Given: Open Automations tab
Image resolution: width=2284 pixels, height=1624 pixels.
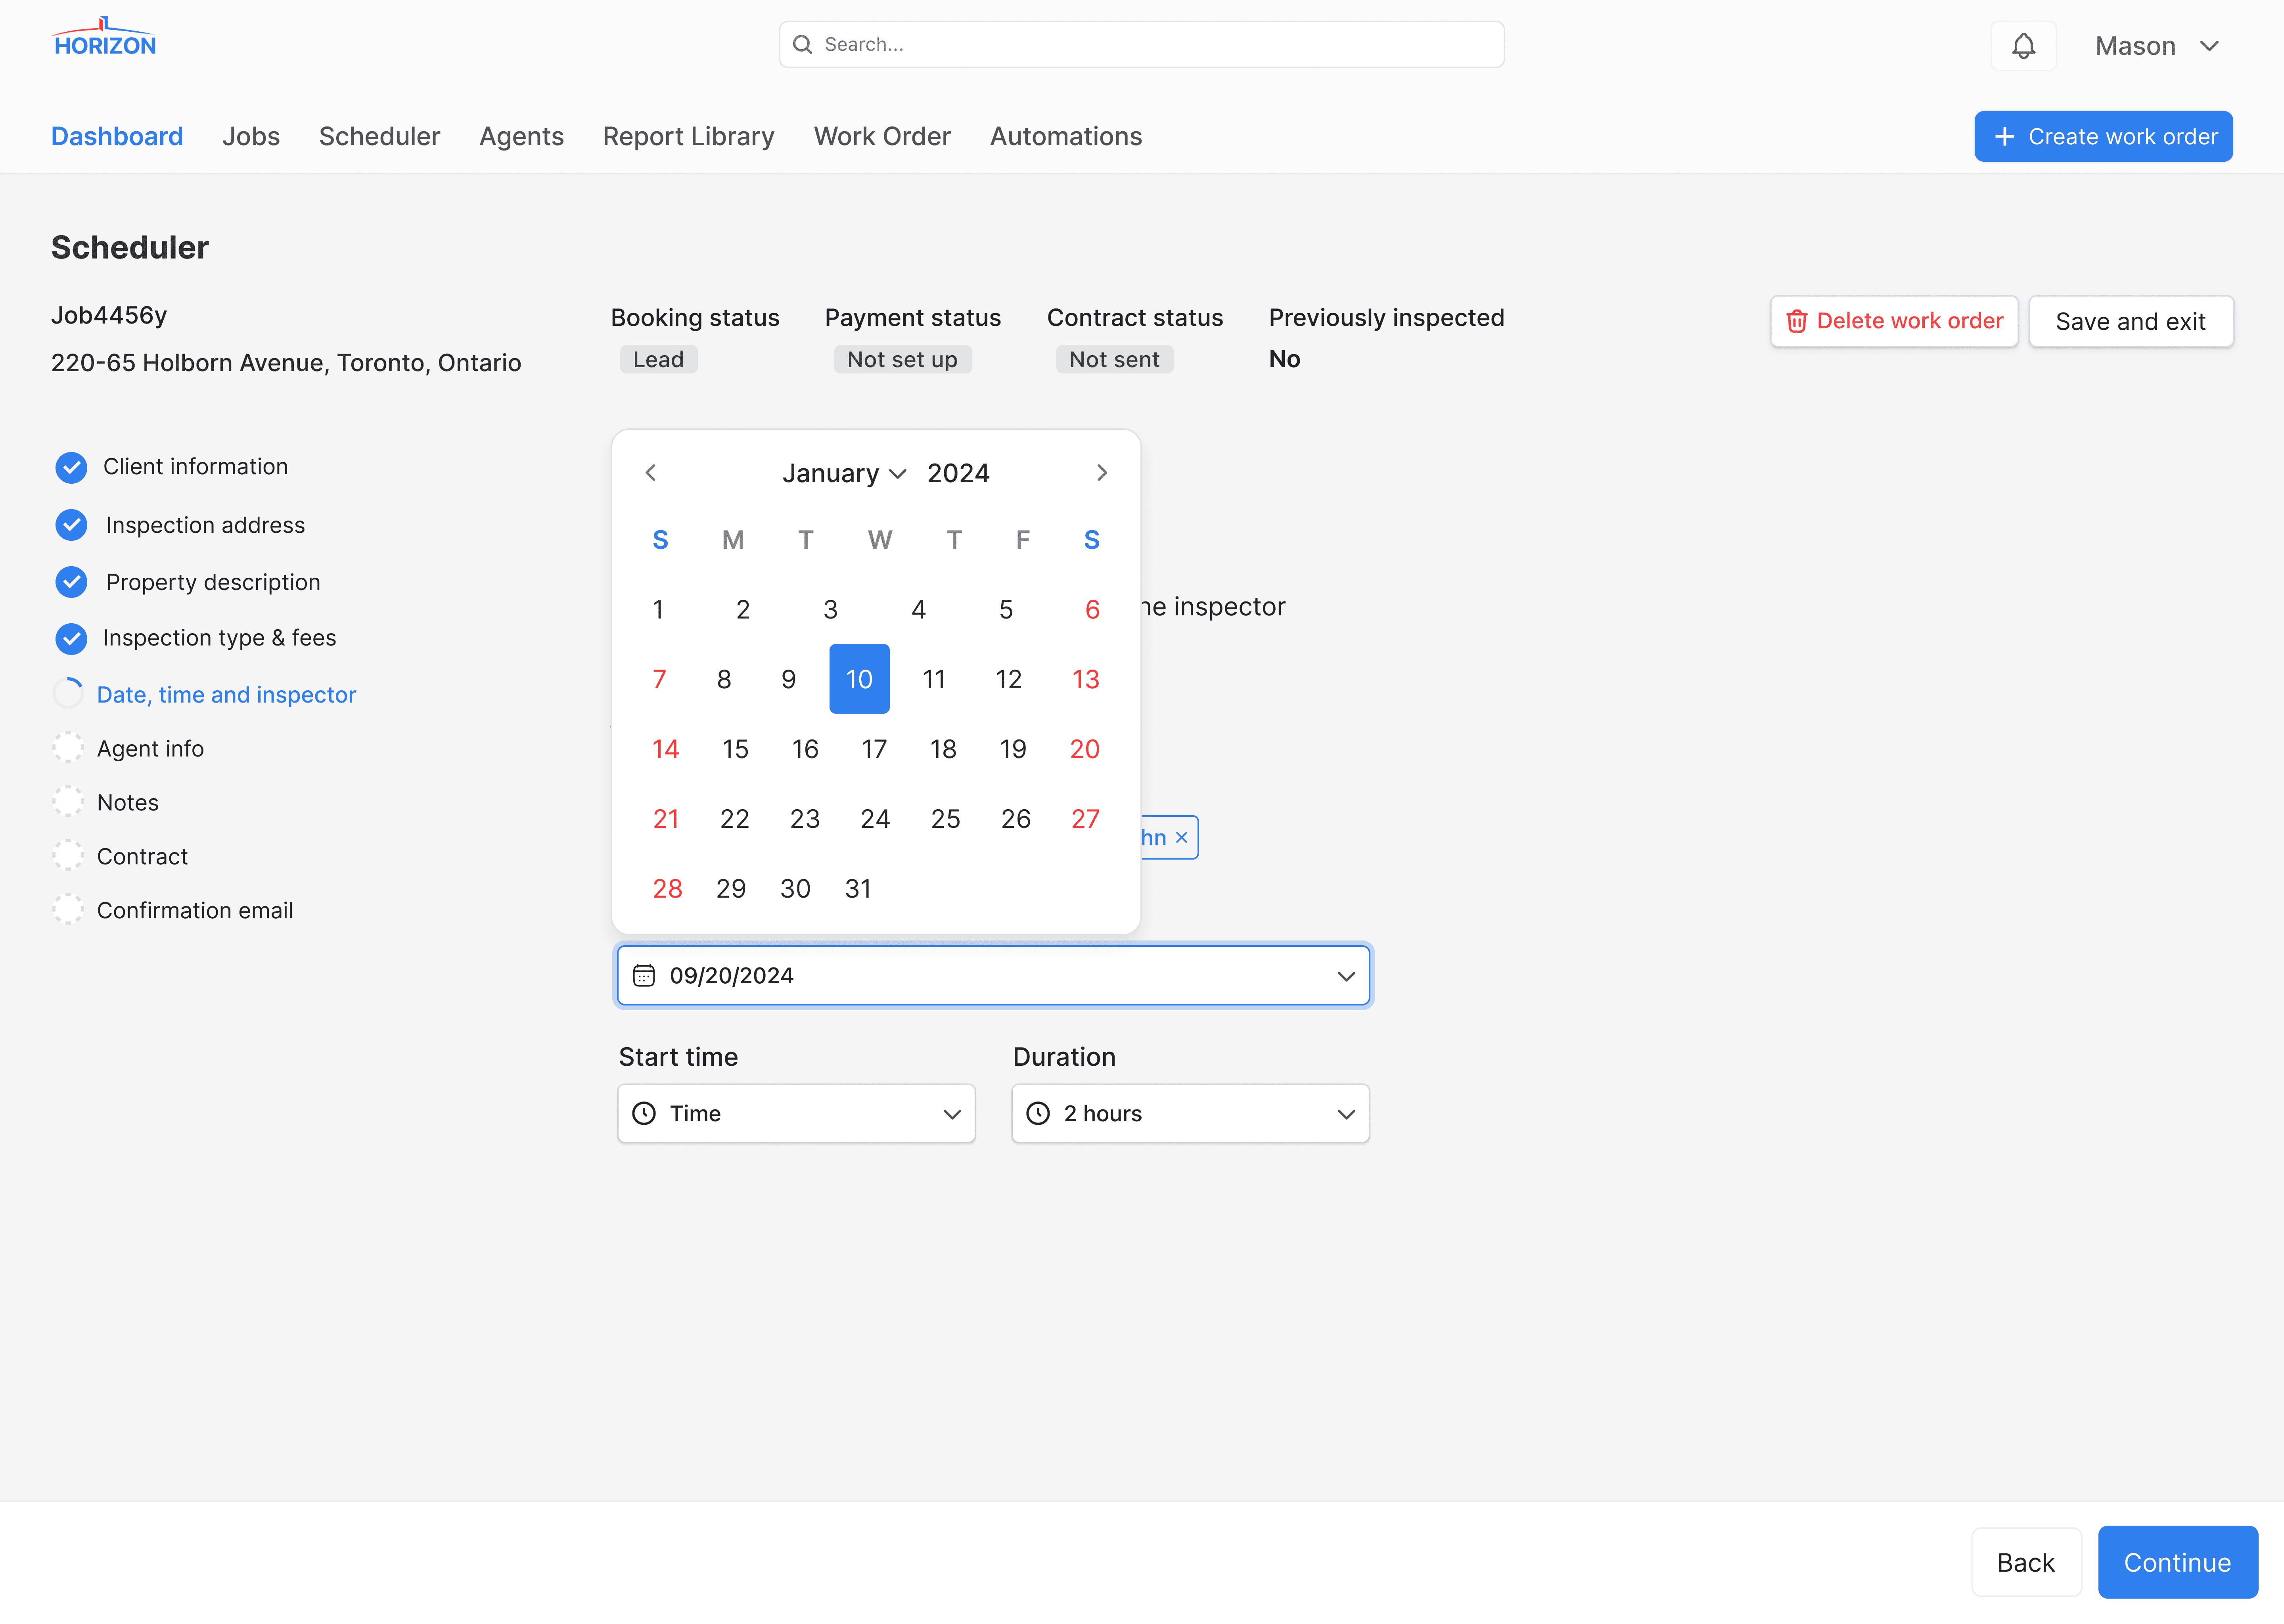Looking at the screenshot, I should click(x=1066, y=136).
